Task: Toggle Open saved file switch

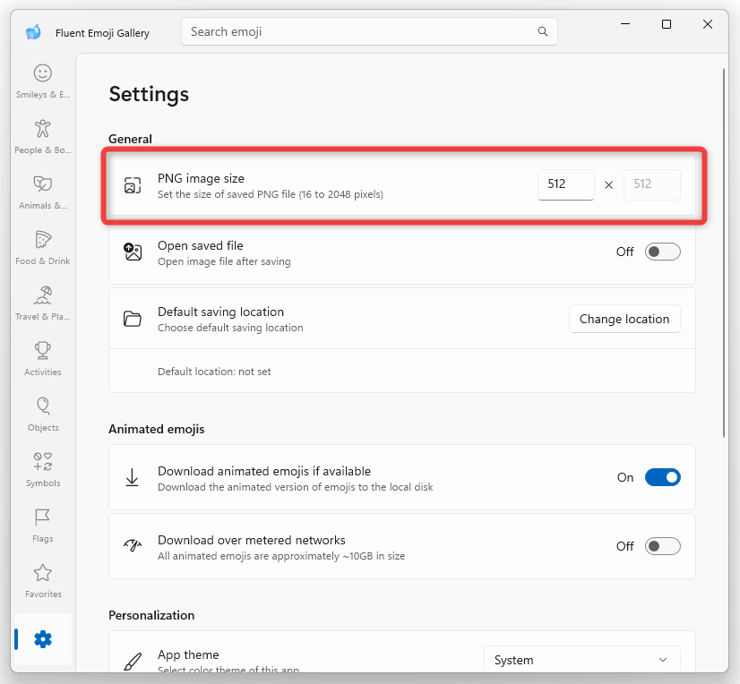Action: [663, 252]
